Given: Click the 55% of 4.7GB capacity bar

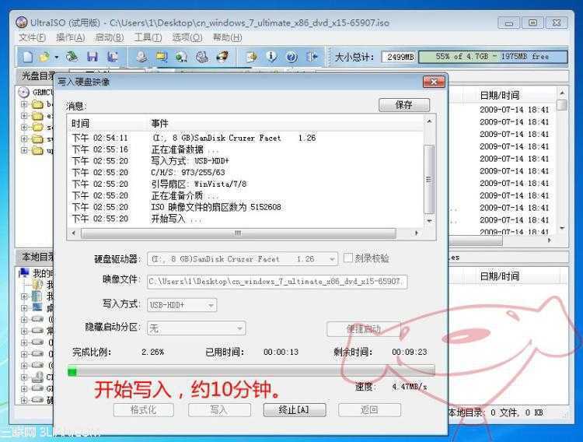Looking at the screenshot, I should 493,57.
